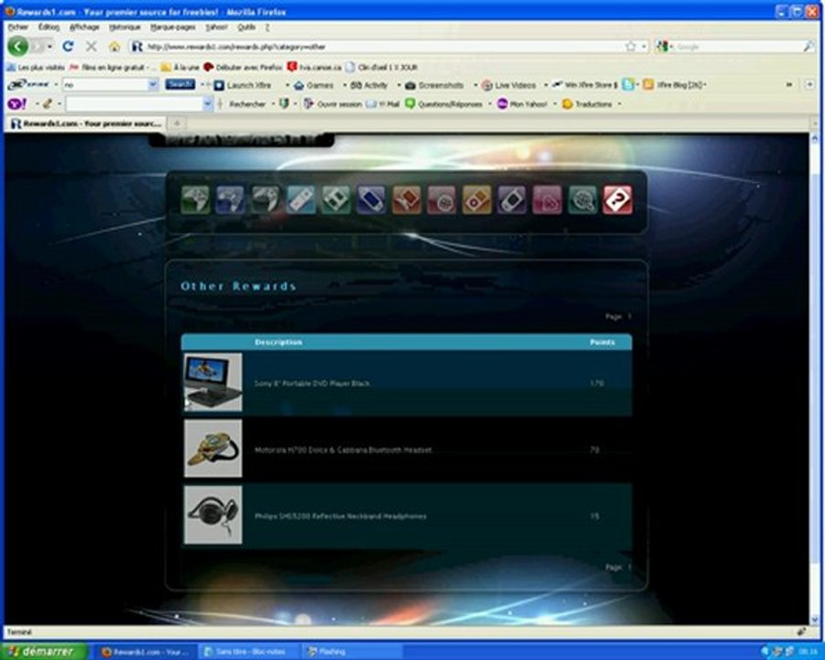The image size is (825, 660).
Task: Open the Yahoo toolbar search box dropdown
Action: [x=207, y=104]
